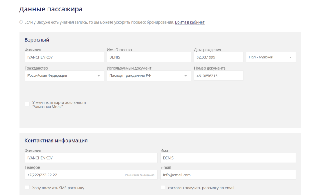Tick the 'Хочу получать SMS-рассылку' checkbox
This screenshot has height=195, width=318.
(x=27, y=188)
